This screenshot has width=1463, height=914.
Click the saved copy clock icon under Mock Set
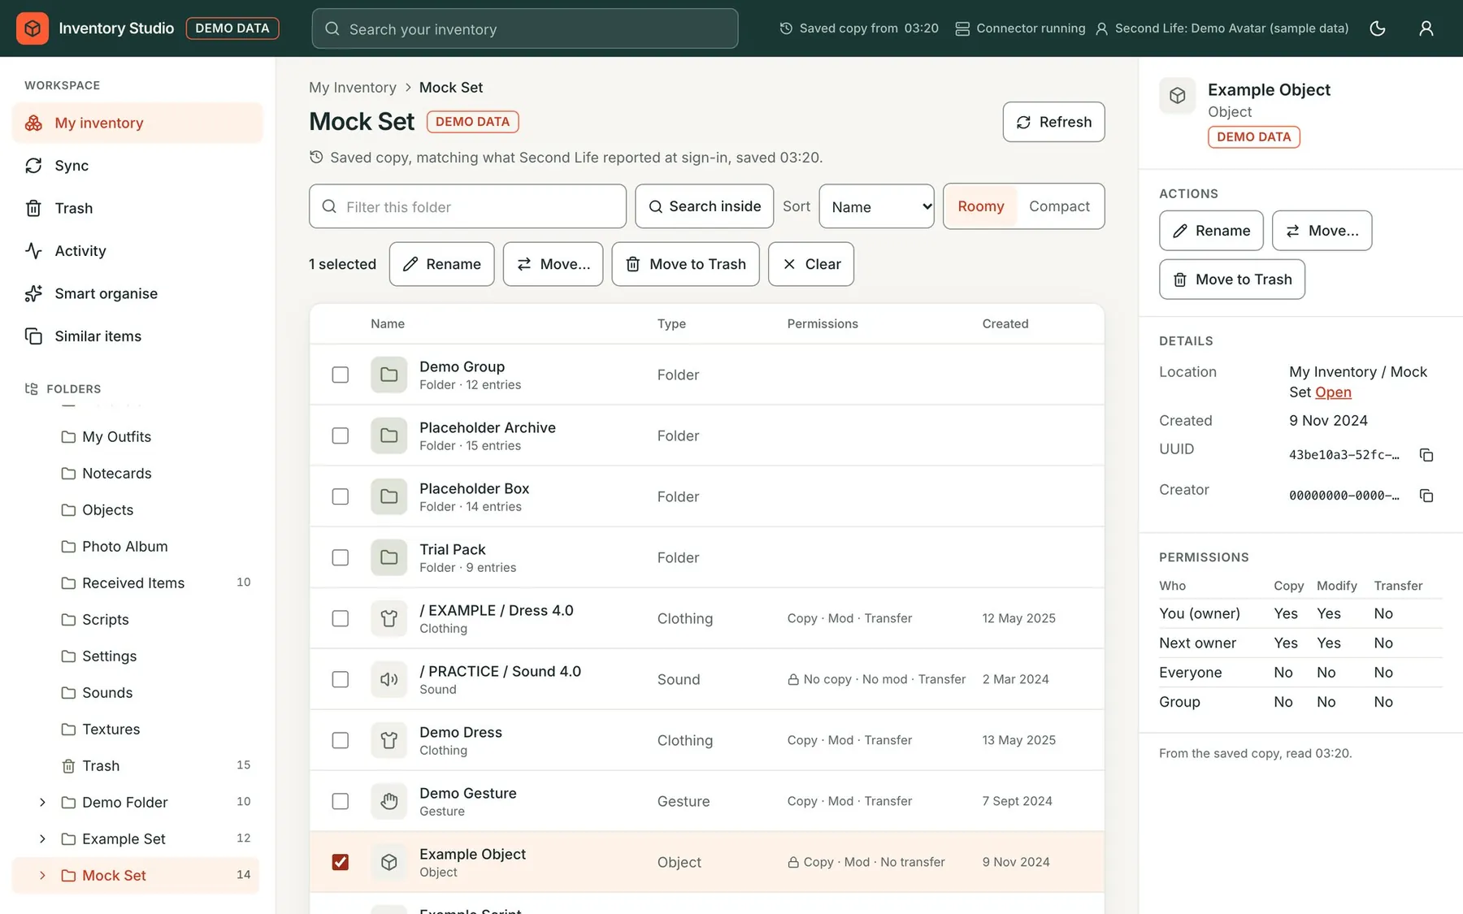316,157
